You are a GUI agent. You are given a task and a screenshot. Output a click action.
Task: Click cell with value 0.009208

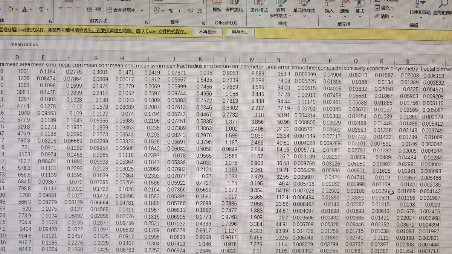click(x=433, y=96)
